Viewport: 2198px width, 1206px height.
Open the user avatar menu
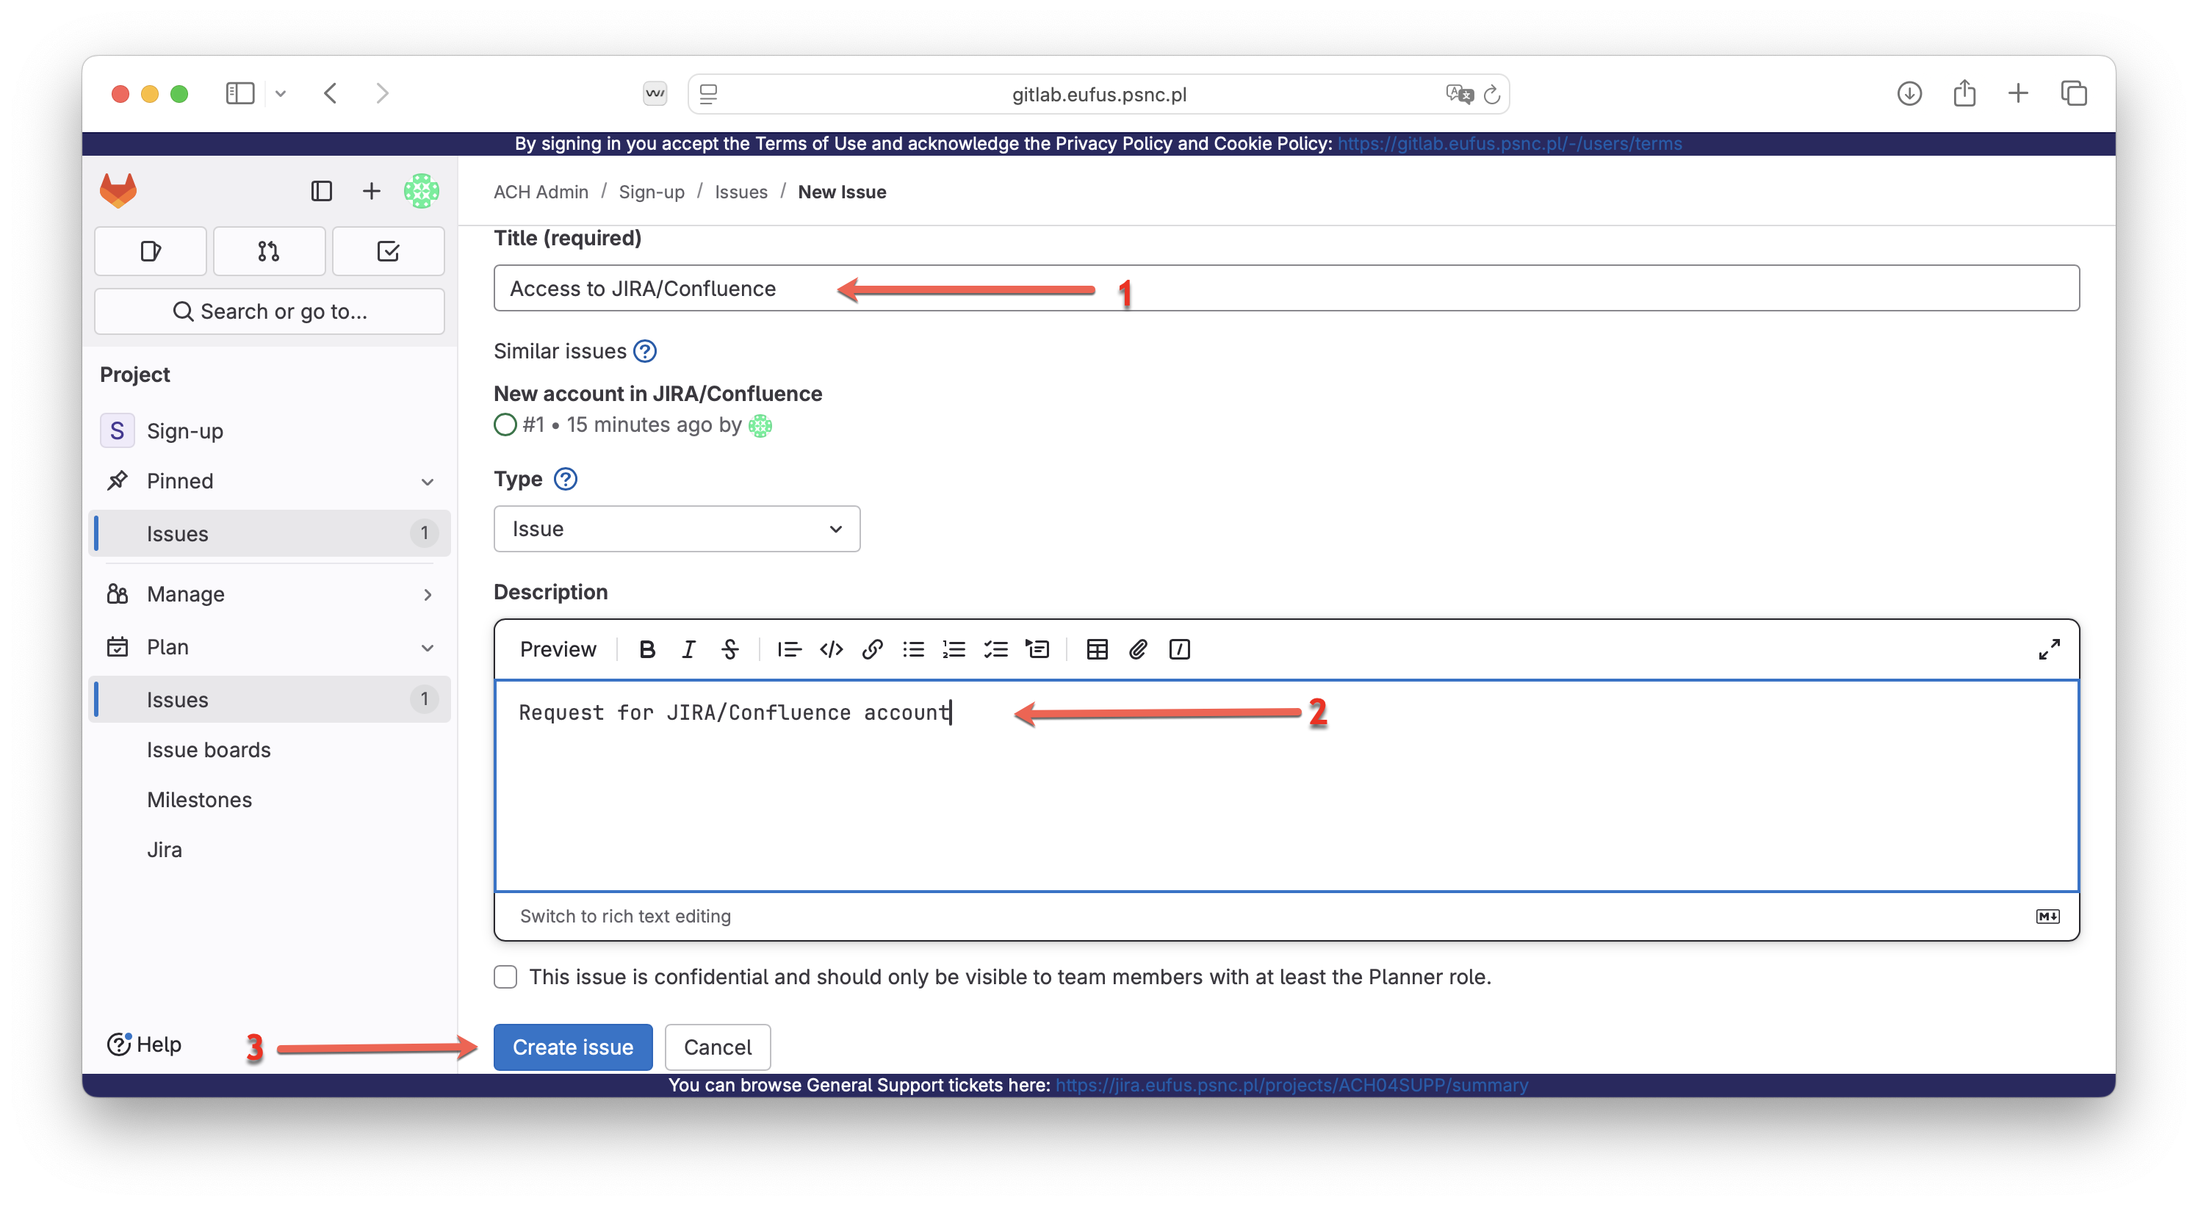[x=422, y=191]
